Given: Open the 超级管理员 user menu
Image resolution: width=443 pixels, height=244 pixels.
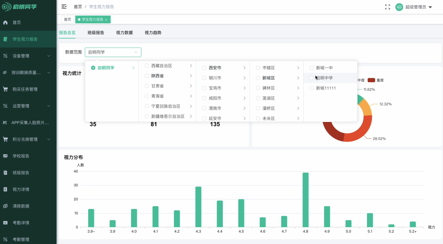Looking at the screenshot, I should tap(418, 7).
